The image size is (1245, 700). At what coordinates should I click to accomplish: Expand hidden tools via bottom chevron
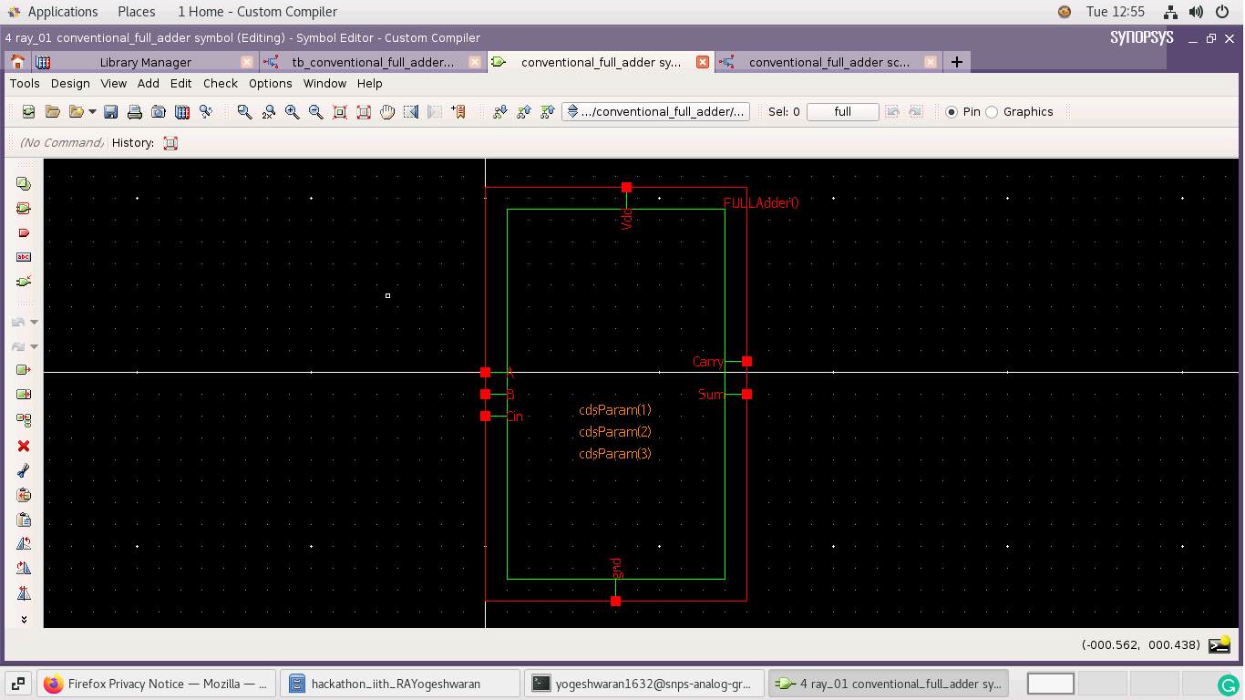(24, 619)
